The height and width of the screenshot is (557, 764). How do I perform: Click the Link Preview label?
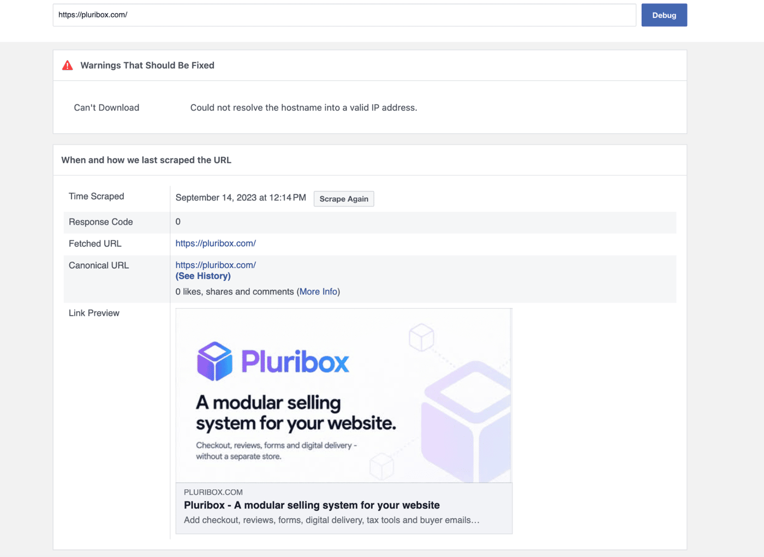point(94,313)
